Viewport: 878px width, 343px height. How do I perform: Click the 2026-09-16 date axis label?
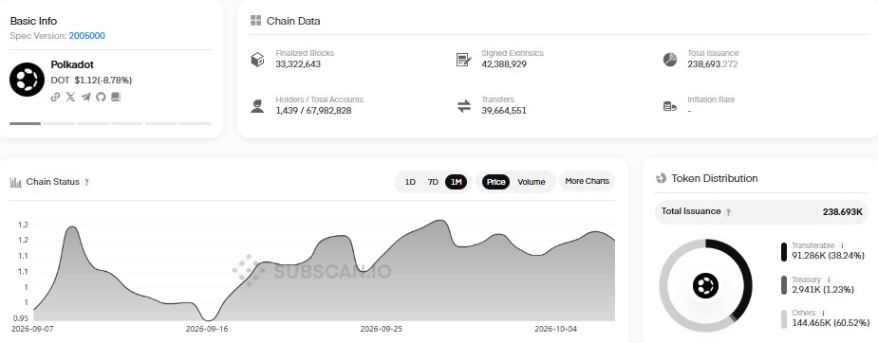(x=207, y=329)
